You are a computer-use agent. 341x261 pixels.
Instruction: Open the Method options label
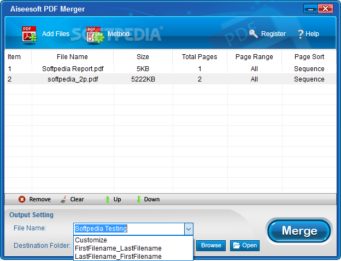118,34
